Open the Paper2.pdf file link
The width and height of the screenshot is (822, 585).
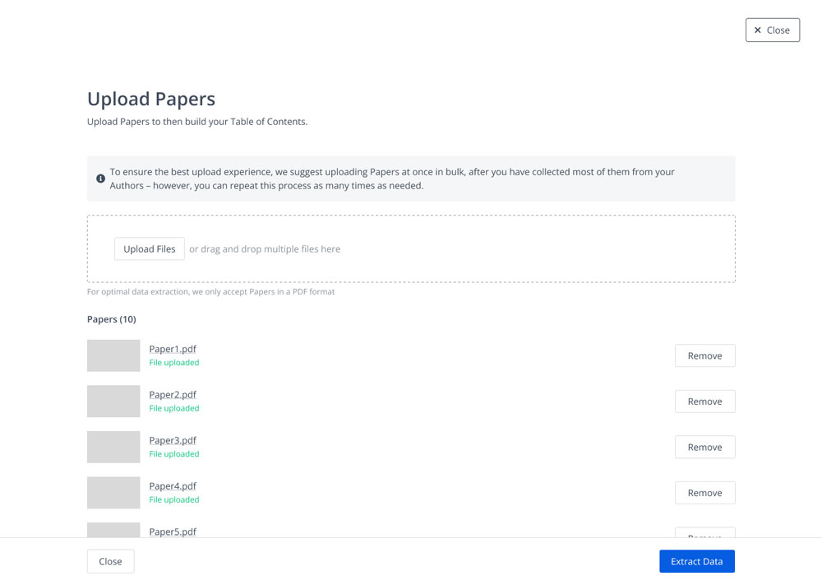(x=173, y=395)
